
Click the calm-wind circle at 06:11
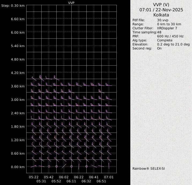point(71,166)
